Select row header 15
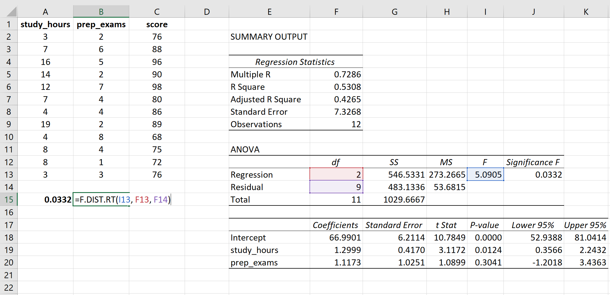The width and height of the screenshot is (610, 295). (9, 199)
